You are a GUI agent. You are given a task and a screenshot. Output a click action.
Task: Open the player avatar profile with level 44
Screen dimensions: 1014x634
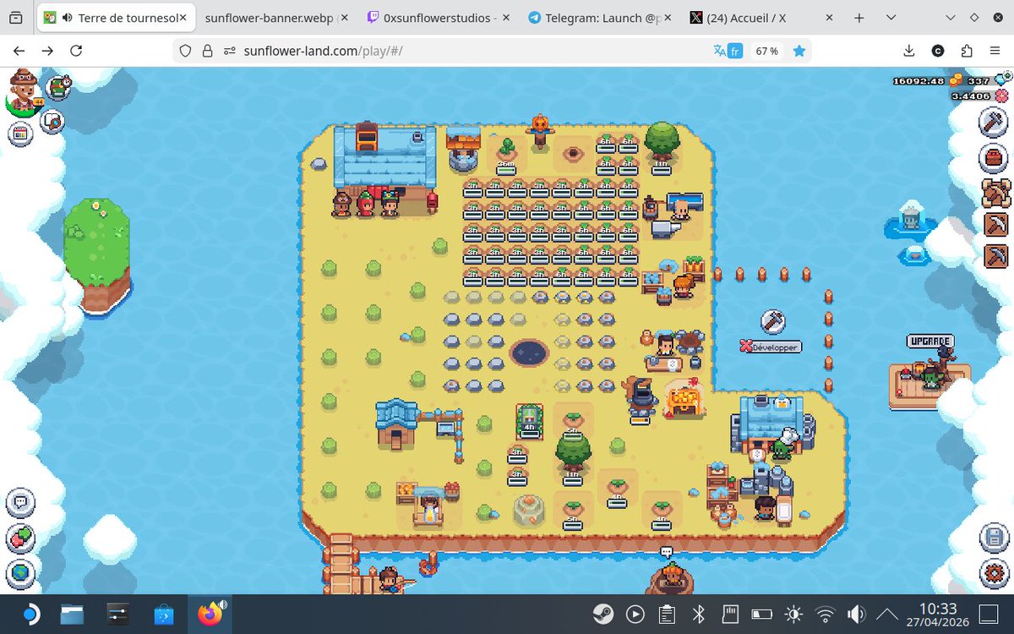pyautogui.click(x=22, y=93)
